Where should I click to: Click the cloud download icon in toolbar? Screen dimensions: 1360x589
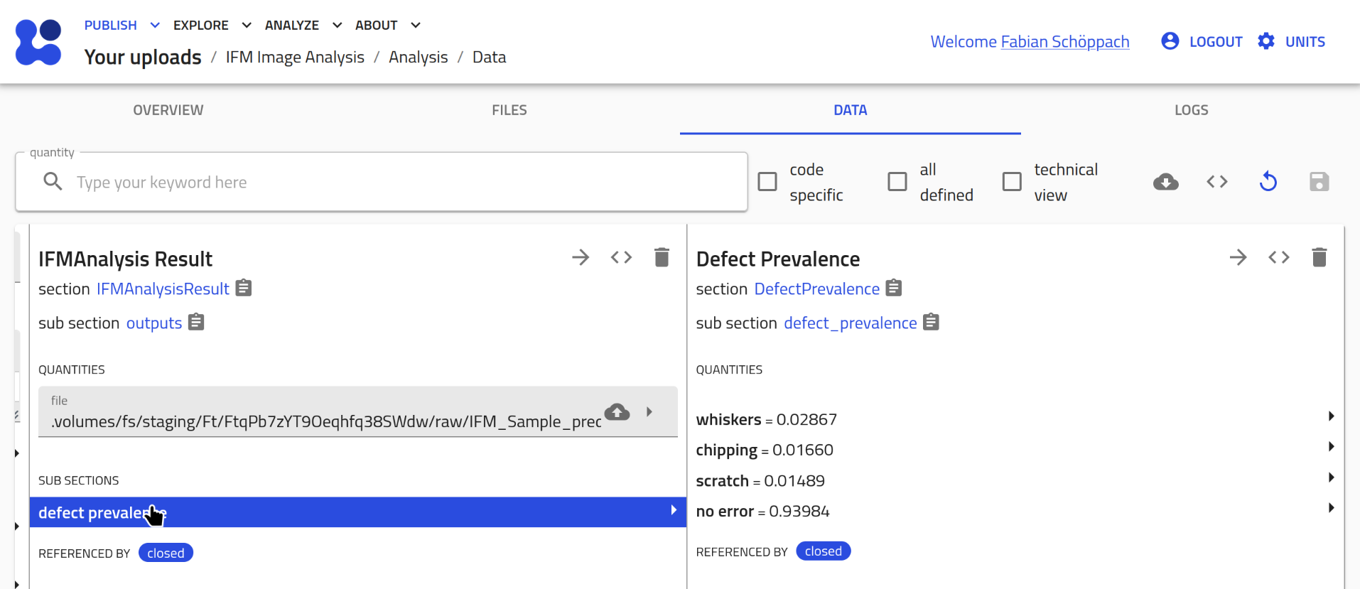1165,182
